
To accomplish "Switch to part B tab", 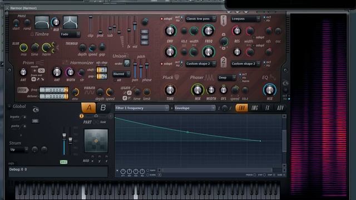I will tap(103, 108).
